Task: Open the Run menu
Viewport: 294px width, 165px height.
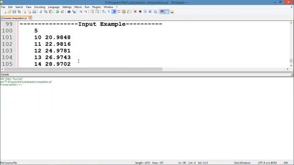Action: [x=87, y=7]
